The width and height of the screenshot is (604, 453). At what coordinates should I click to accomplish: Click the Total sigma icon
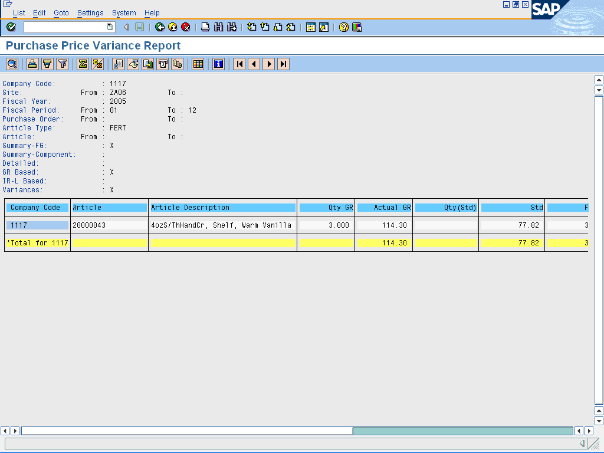(83, 64)
